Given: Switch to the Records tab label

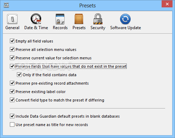Looking at the screenshot, I should click(60, 28).
